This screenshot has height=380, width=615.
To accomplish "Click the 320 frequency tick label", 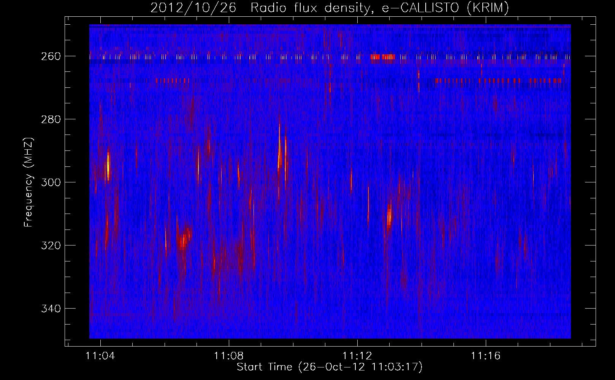I will coord(51,245).
